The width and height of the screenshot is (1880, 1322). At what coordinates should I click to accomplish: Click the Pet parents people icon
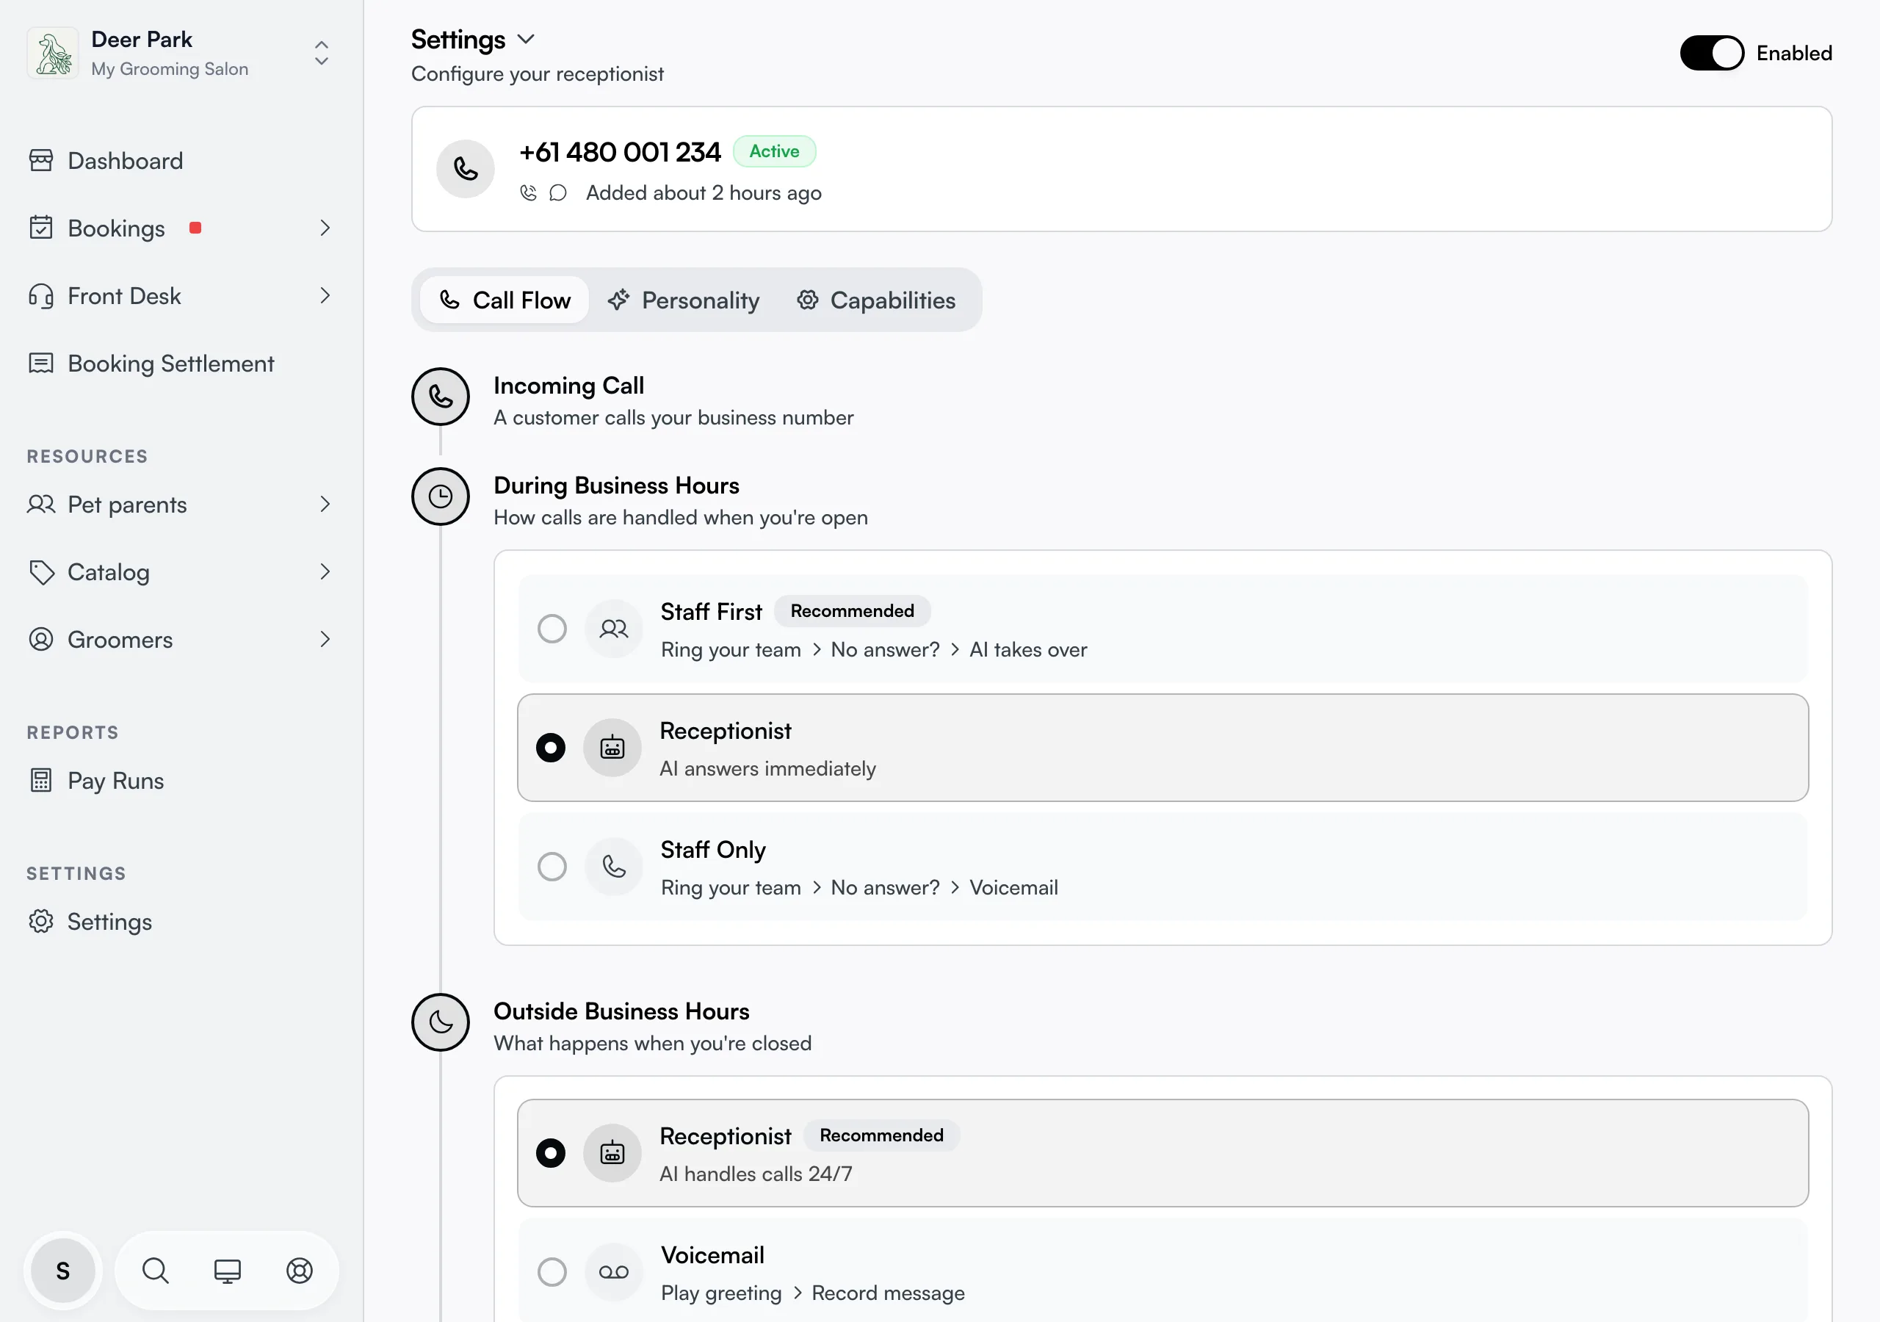pos(41,504)
